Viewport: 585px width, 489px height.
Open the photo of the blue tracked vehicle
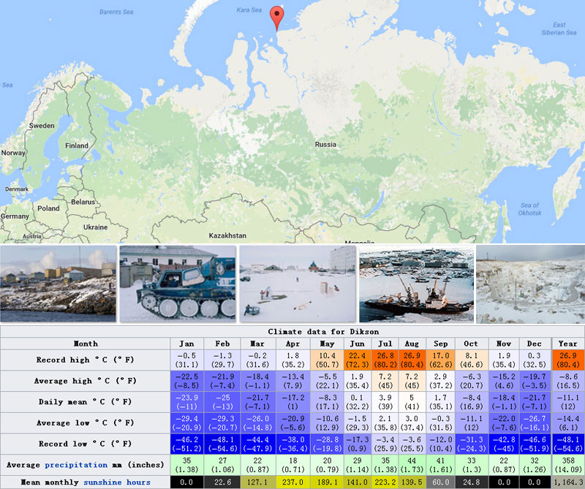click(x=177, y=284)
